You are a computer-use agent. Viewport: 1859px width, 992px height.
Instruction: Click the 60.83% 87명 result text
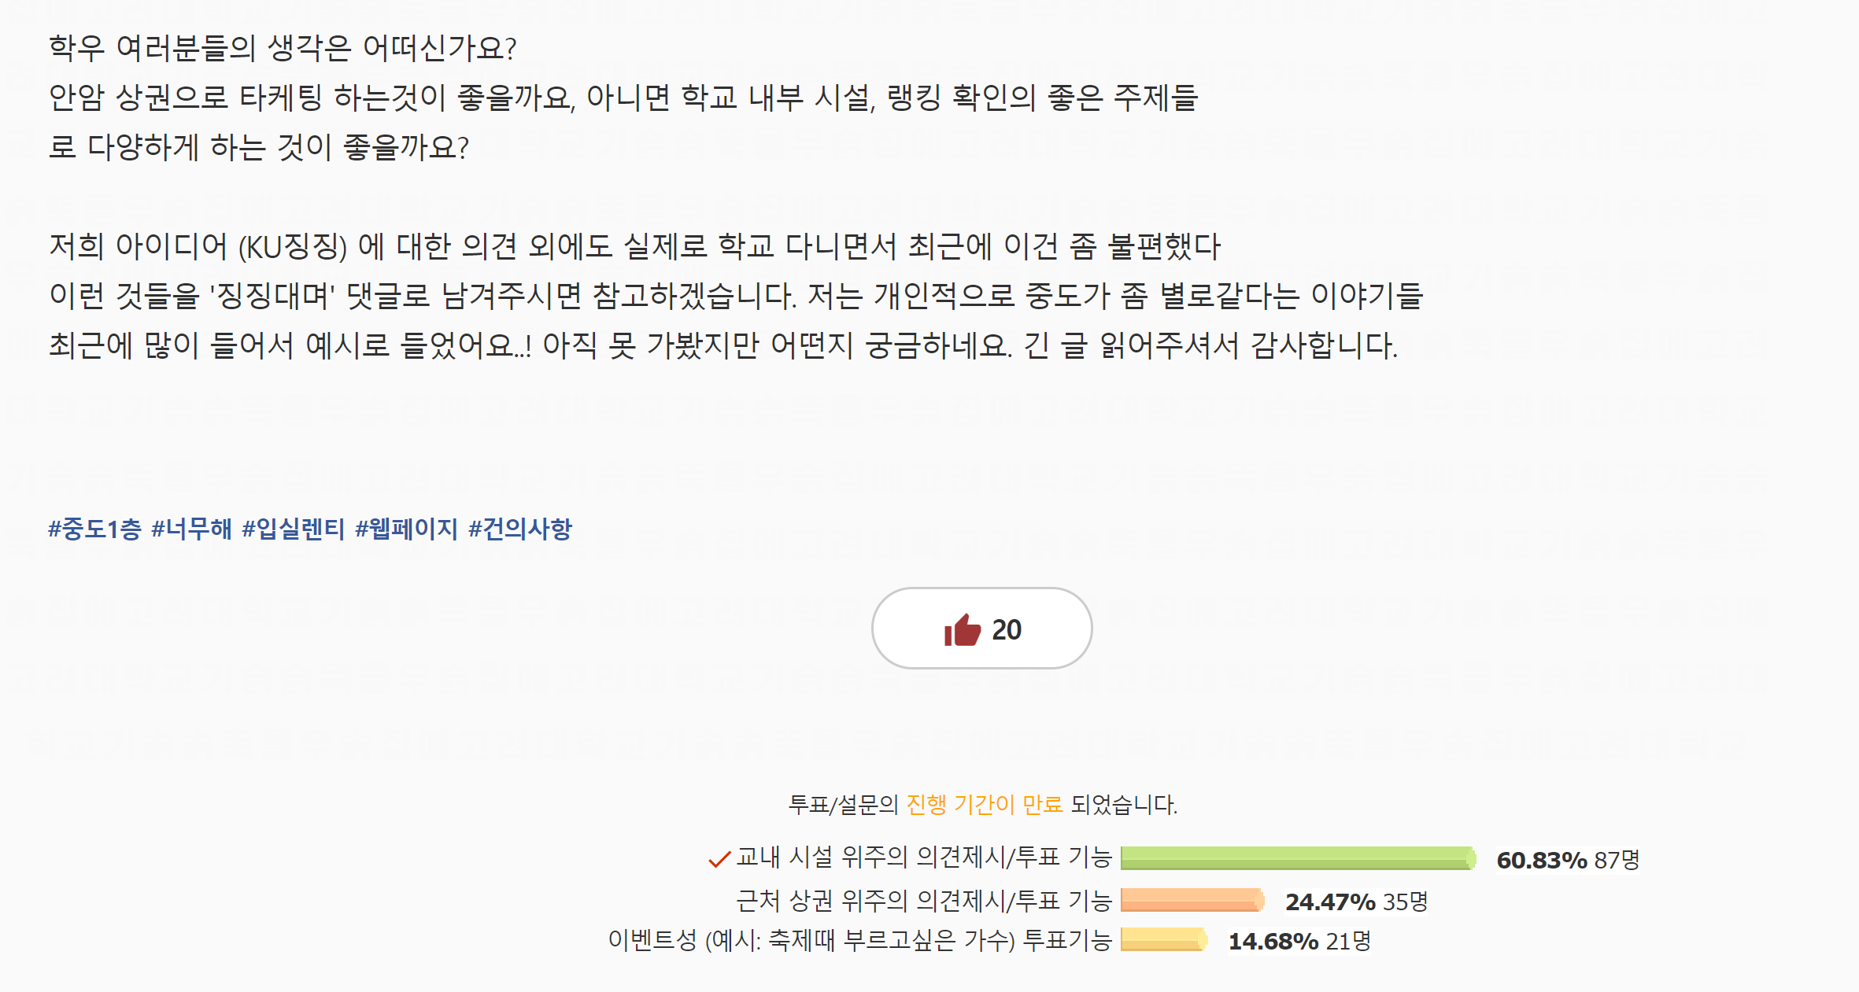click(x=1567, y=860)
